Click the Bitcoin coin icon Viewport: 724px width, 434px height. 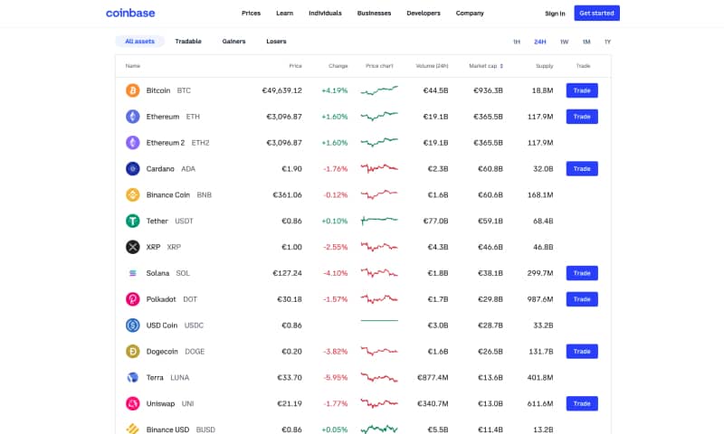(132, 90)
